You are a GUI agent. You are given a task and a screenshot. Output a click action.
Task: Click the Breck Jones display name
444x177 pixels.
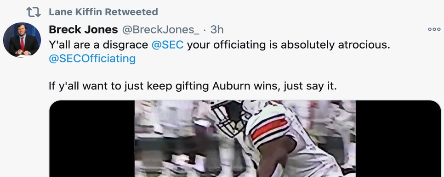click(x=83, y=29)
